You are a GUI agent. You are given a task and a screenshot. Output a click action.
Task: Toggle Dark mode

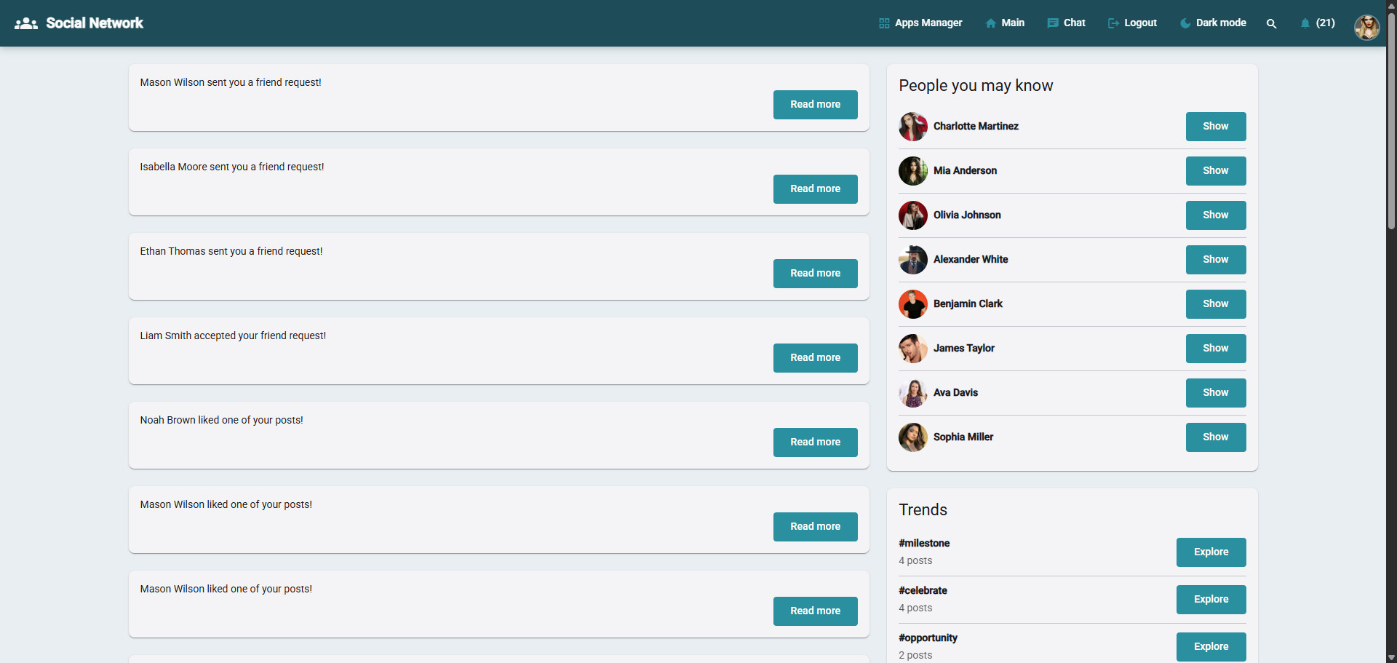[1213, 23]
